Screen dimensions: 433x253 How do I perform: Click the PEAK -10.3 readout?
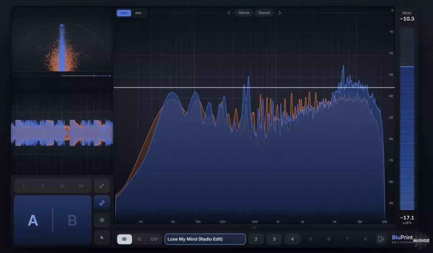(x=407, y=17)
